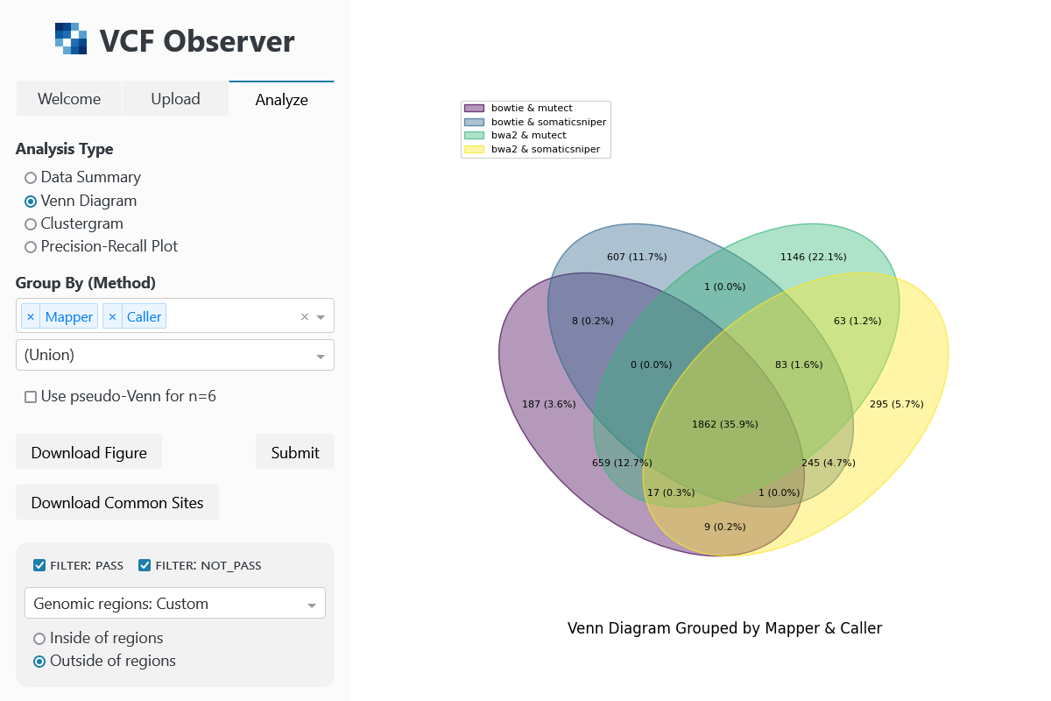The image size is (1051, 701).
Task: Remove the Caller tag with its x
Action: 112,316
